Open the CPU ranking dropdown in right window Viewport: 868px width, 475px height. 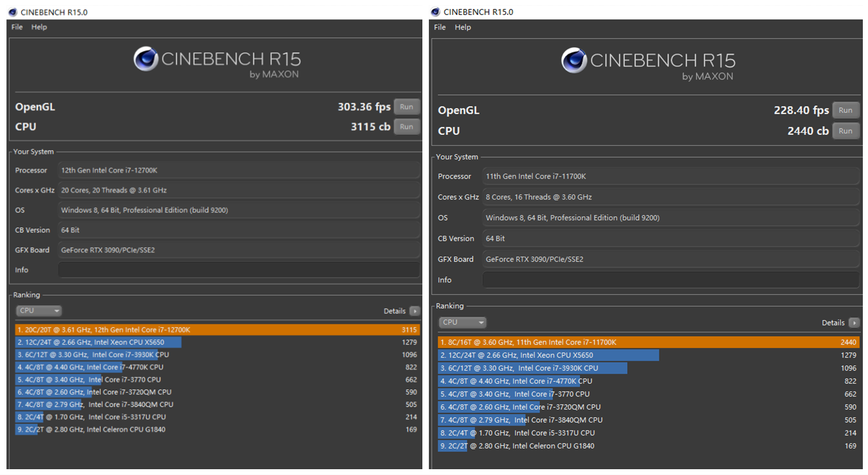pos(462,323)
